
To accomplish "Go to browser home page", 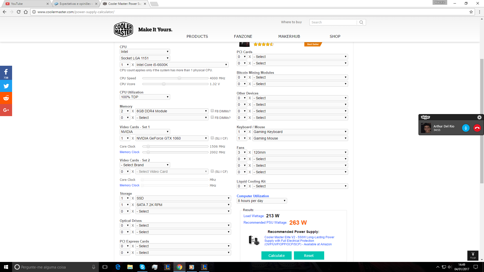I will pos(26,12).
